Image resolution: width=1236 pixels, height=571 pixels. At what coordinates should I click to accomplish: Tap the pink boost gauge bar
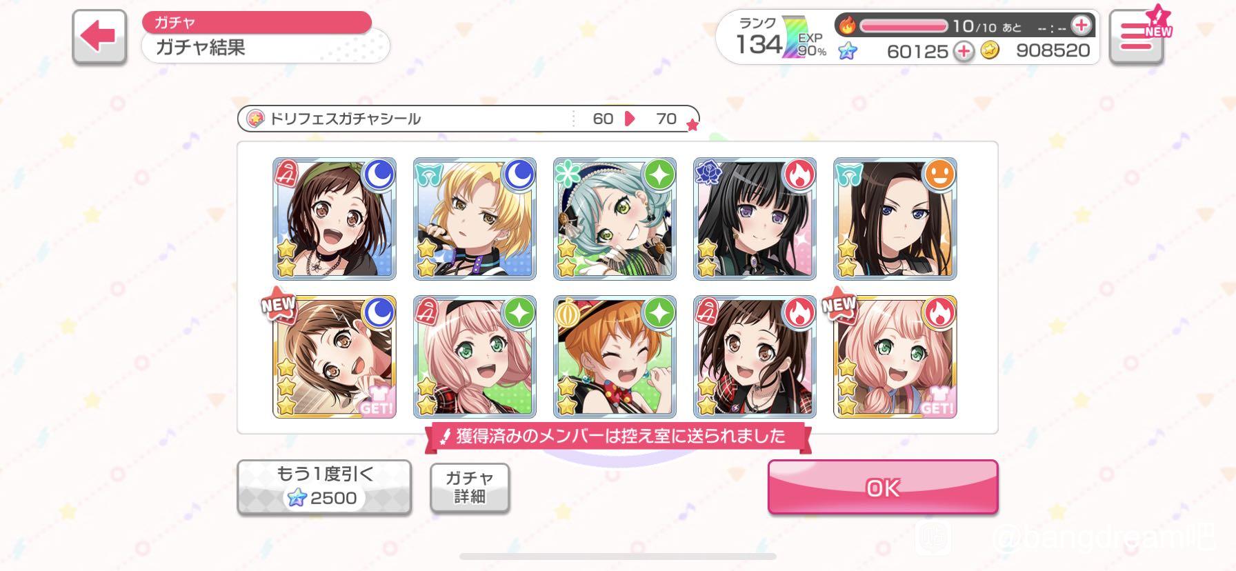(904, 26)
